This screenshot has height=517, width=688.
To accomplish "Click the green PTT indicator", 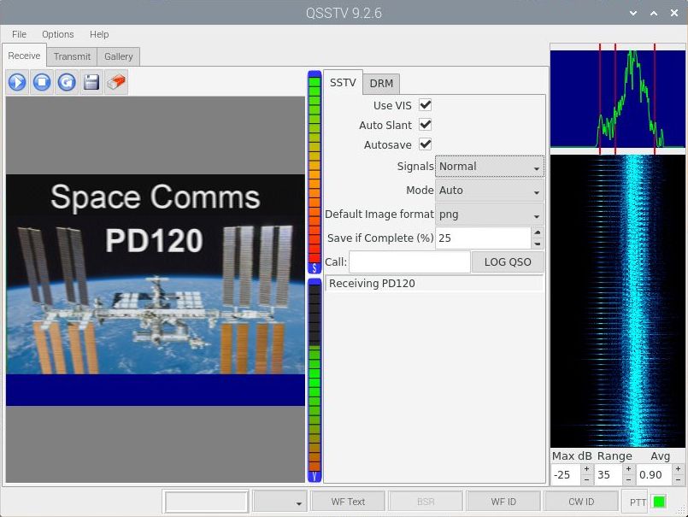I will 659,502.
